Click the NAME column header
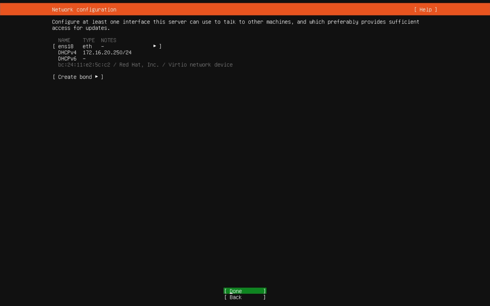Screen dimensions: 490x306 (64, 40)
